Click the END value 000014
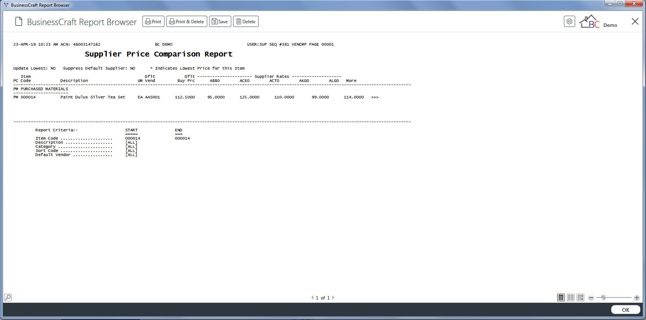This screenshot has height=320, width=646. click(182, 138)
